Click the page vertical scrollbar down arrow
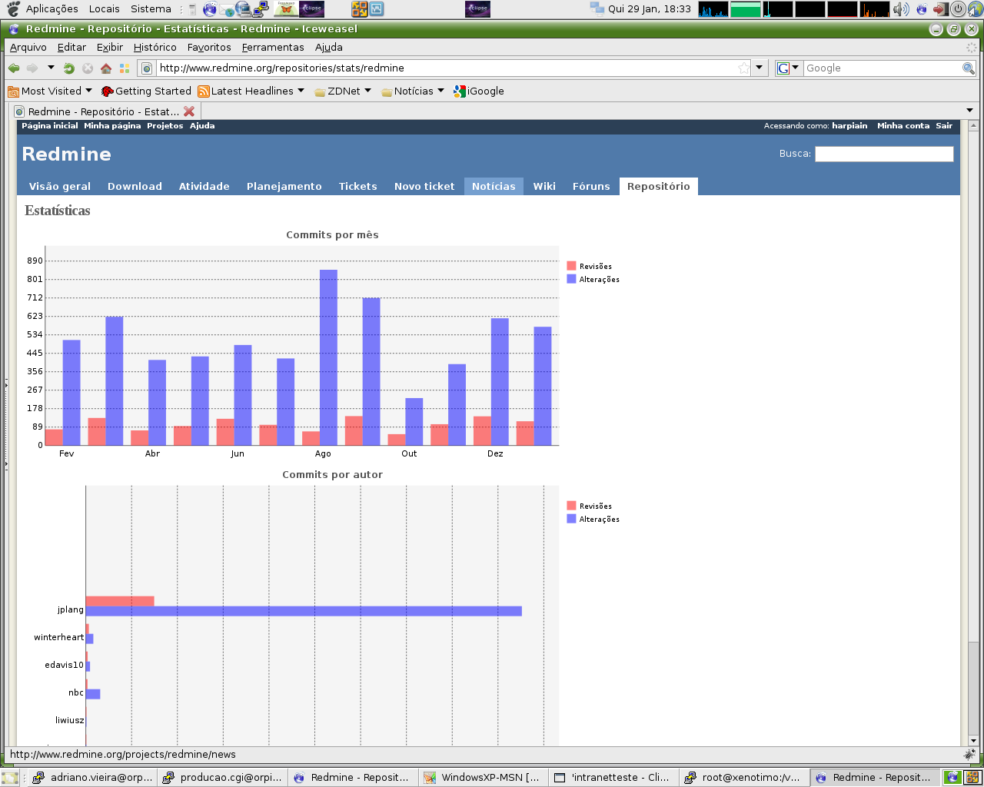The image size is (984, 787). [x=973, y=740]
